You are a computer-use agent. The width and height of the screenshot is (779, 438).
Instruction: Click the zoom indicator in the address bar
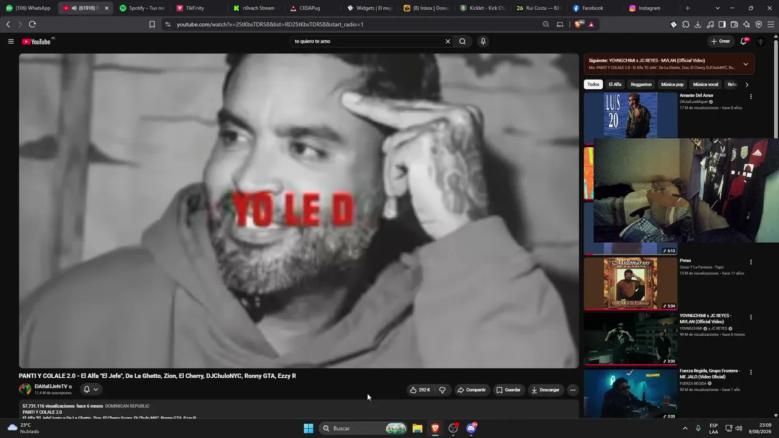pyautogui.click(x=546, y=24)
